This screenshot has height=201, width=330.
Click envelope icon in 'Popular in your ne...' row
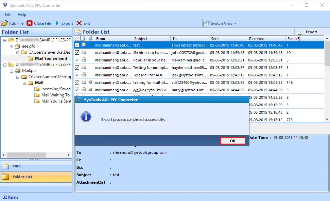pyautogui.click(x=84, y=60)
